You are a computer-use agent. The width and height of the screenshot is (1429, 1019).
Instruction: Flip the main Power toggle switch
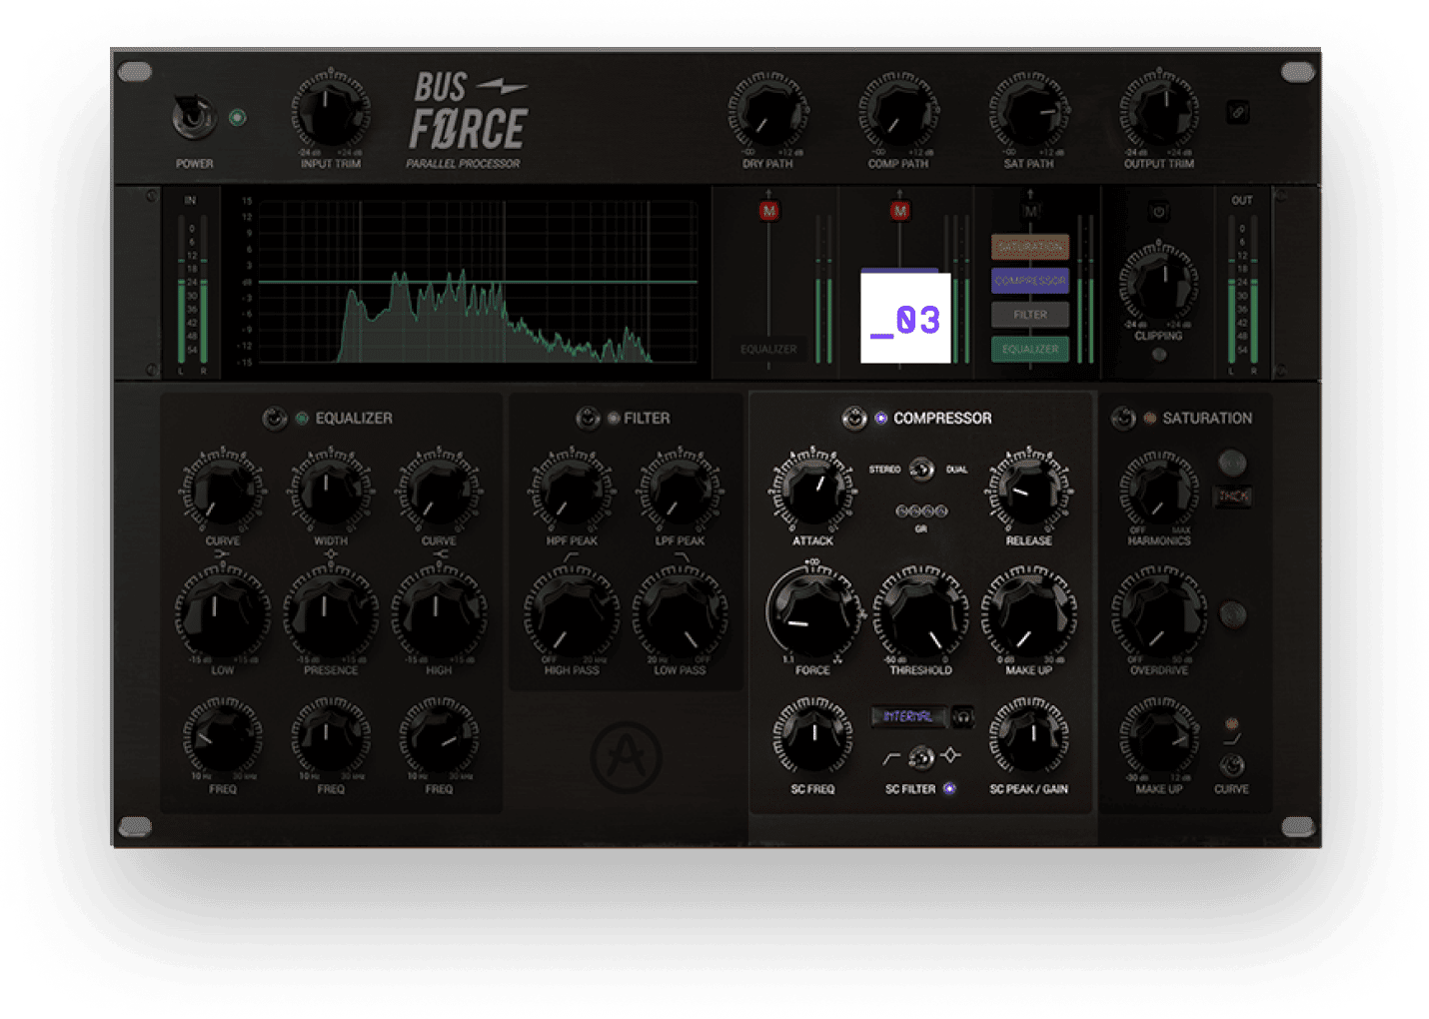(193, 118)
